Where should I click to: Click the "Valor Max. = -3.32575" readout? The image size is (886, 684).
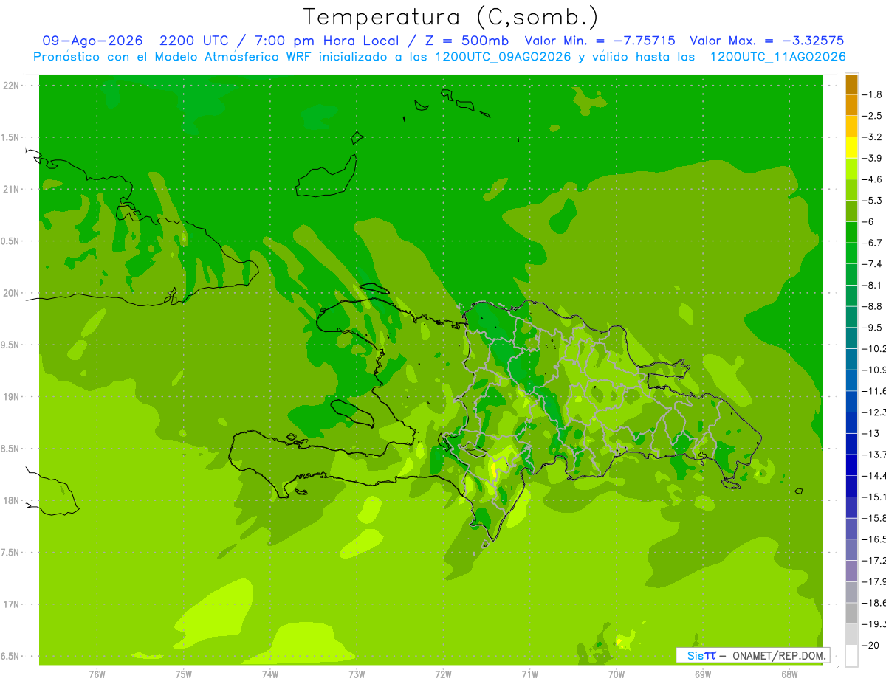[767, 41]
